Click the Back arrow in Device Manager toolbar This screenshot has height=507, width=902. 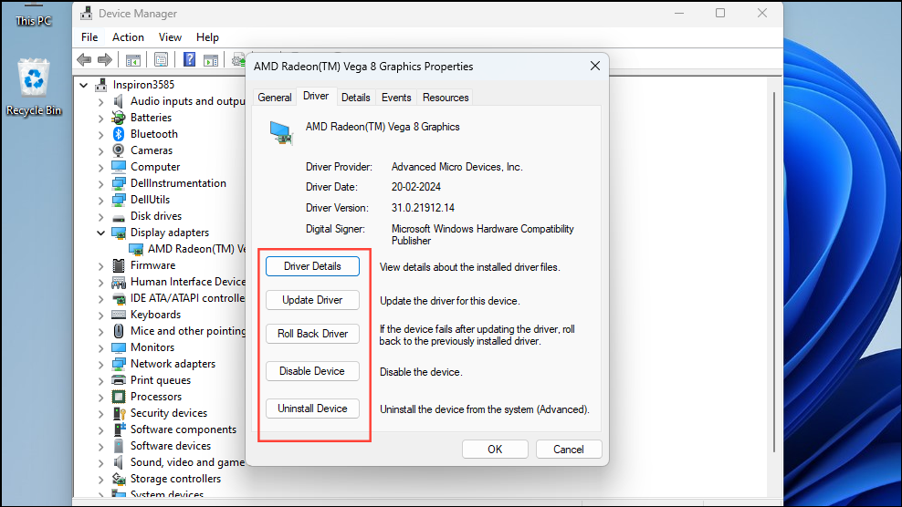pyautogui.click(x=84, y=59)
